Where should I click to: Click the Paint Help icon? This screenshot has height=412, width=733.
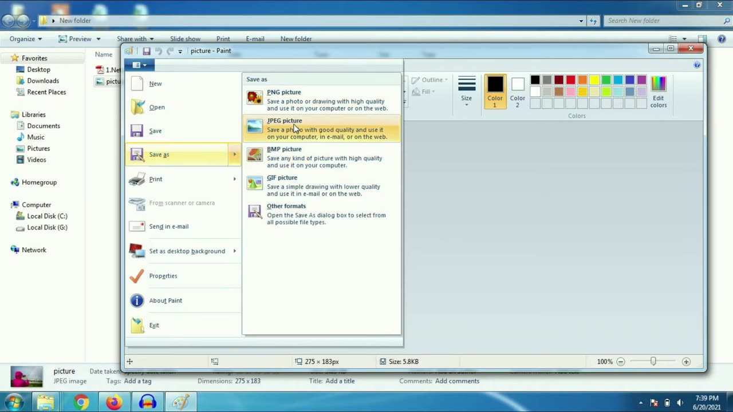pyautogui.click(x=697, y=65)
